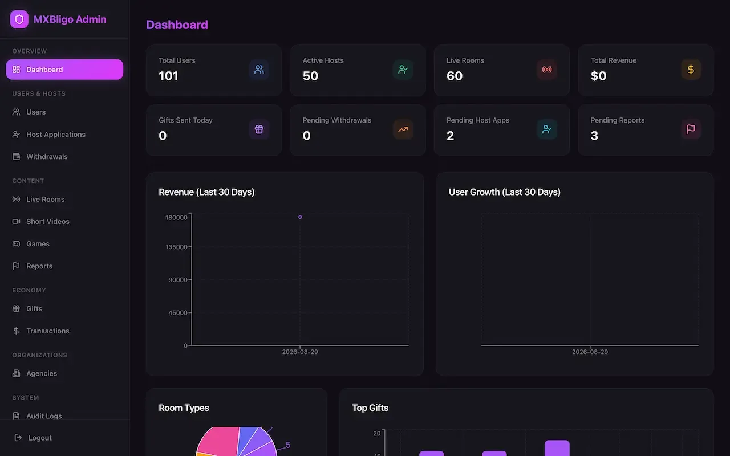The height and width of the screenshot is (456, 730).
Task: Click the Logout button
Action: tap(64, 438)
